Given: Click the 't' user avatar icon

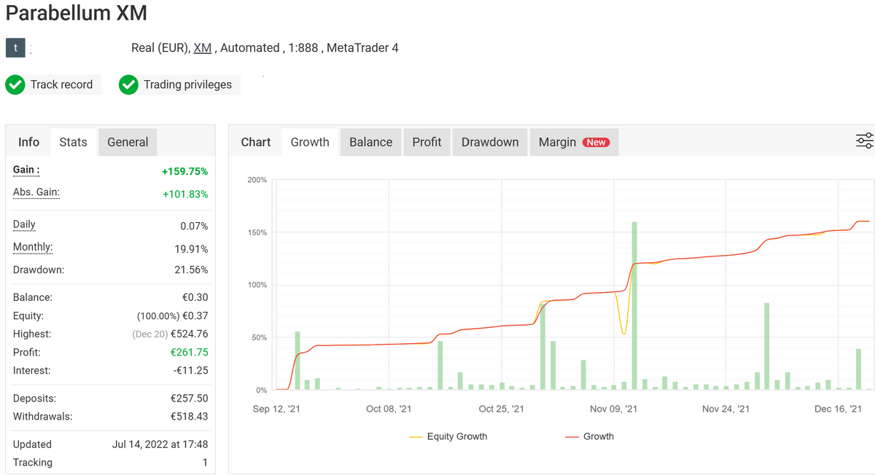Looking at the screenshot, I should (15, 48).
